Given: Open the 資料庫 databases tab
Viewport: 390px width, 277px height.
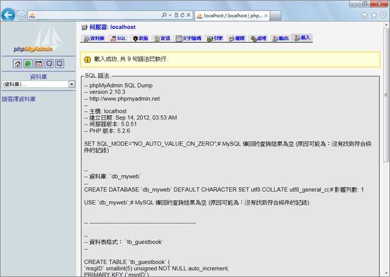Looking at the screenshot, I should 94,38.
